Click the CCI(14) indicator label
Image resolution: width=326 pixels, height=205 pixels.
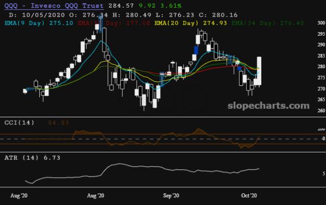tap(19, 122)
